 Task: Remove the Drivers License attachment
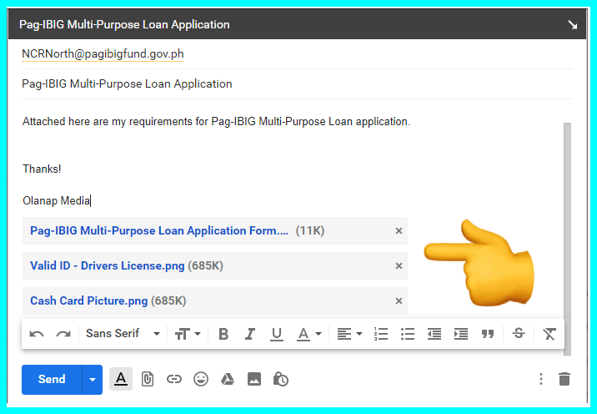click(x=399, y=265)
